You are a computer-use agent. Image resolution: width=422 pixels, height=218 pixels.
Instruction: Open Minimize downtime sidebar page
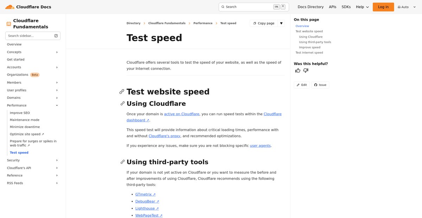coord(25,127)
